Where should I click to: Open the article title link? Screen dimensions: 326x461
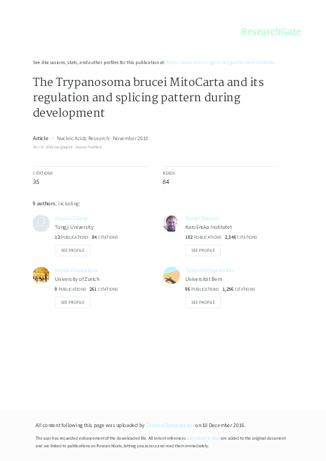pos(148,97)
